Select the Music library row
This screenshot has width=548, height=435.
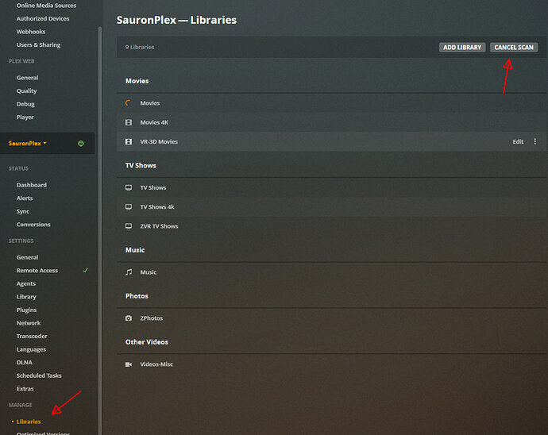point(331,271)
